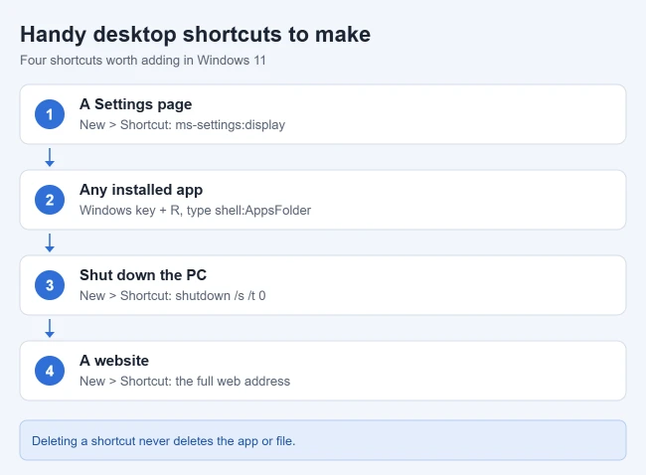Click the heading 'Handy desktop shortcuts to make'
646x475 pixels.
point(195,34)
